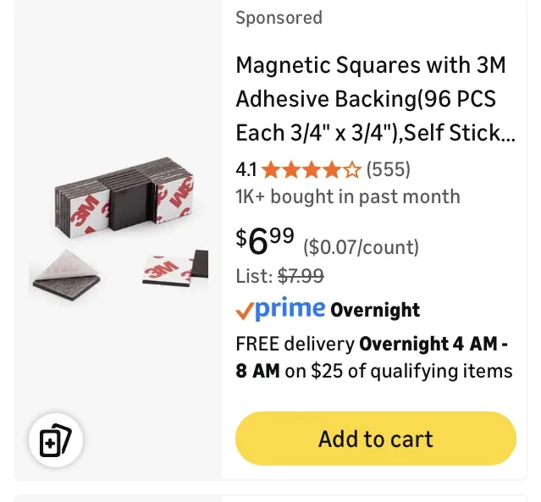Open the view similar items card icon
Viewport: 541px width, 502px height.
pos(56,440)
